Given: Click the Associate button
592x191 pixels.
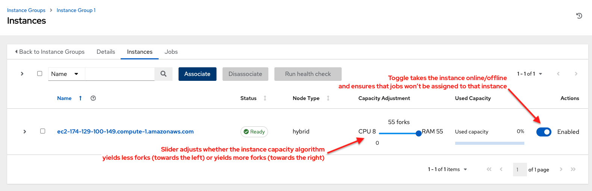Looking at the screenshot, I should (x=197, y=74).
